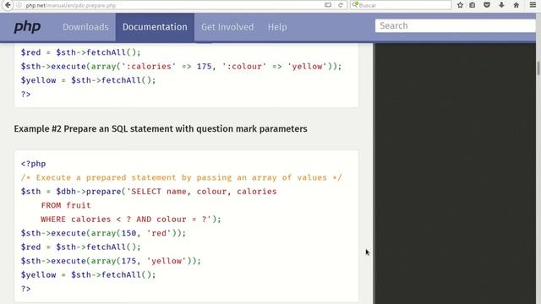Toggle reader view icon in address bar
The width and height of the screenshot is (541, 304).
[328, 5]
